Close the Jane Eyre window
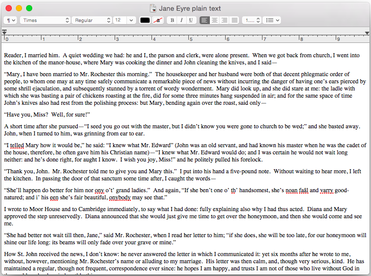 tap(9, 8)
